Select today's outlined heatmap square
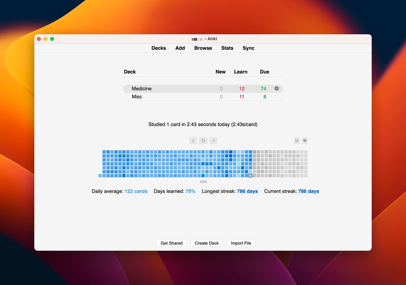The image size is (406, 285). (250, 175)
